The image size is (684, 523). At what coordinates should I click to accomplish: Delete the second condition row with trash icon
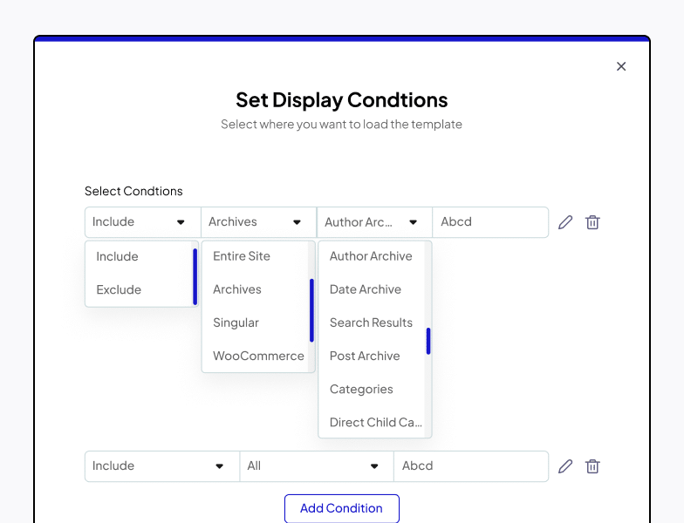point(592,466)
